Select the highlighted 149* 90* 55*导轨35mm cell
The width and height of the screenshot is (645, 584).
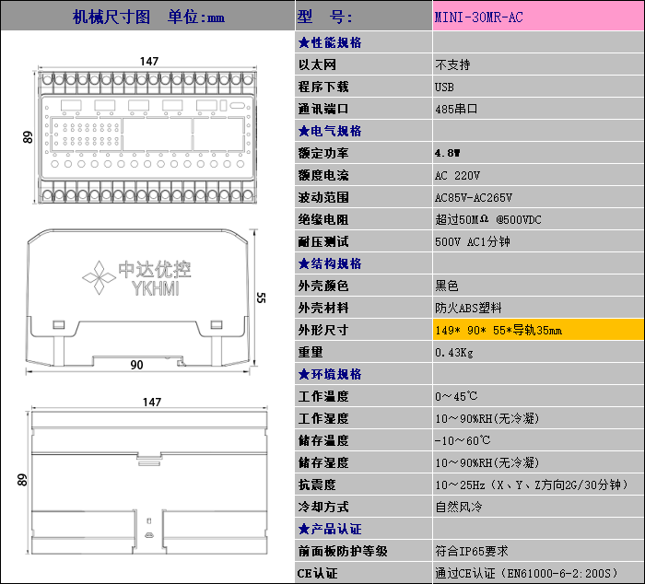click(x=538, y=330)
